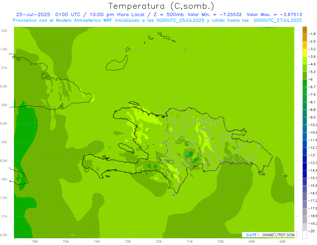Pick the orange swatch between -1.8 and -2.5

tap(305, 38)
